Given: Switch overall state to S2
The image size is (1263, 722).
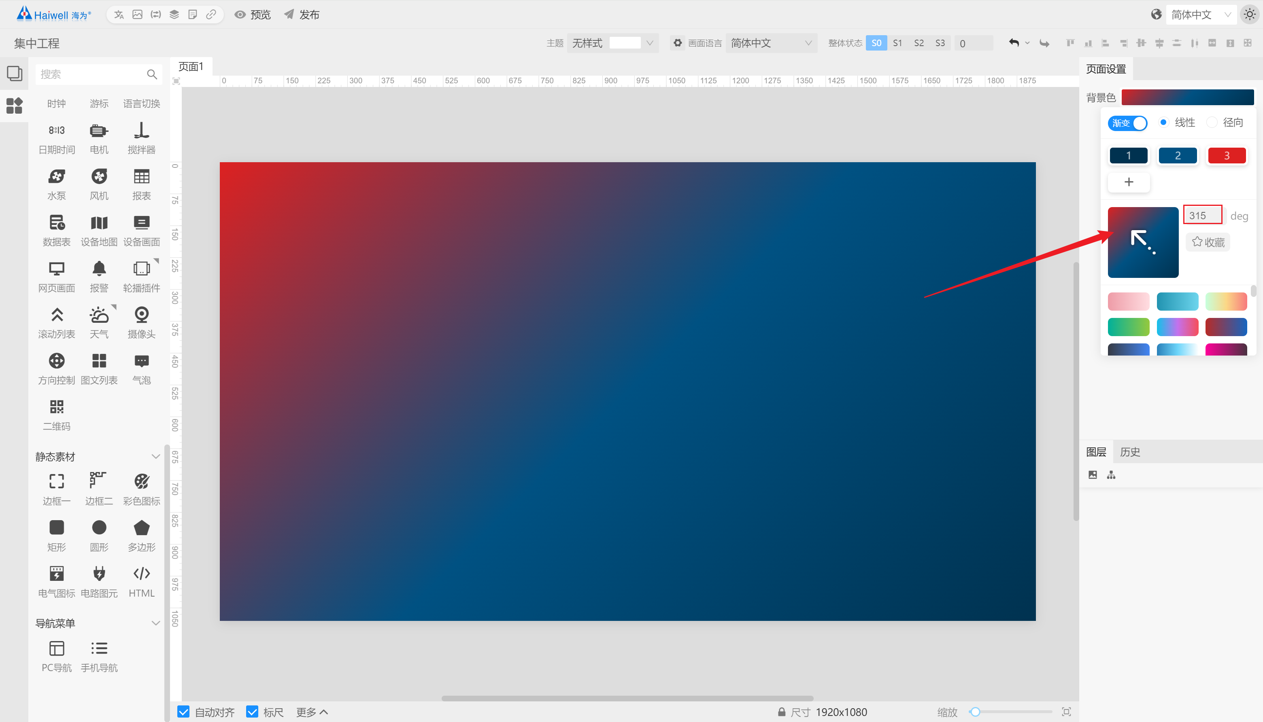Looking at the screenshot, I should click(x=919, y=43).
